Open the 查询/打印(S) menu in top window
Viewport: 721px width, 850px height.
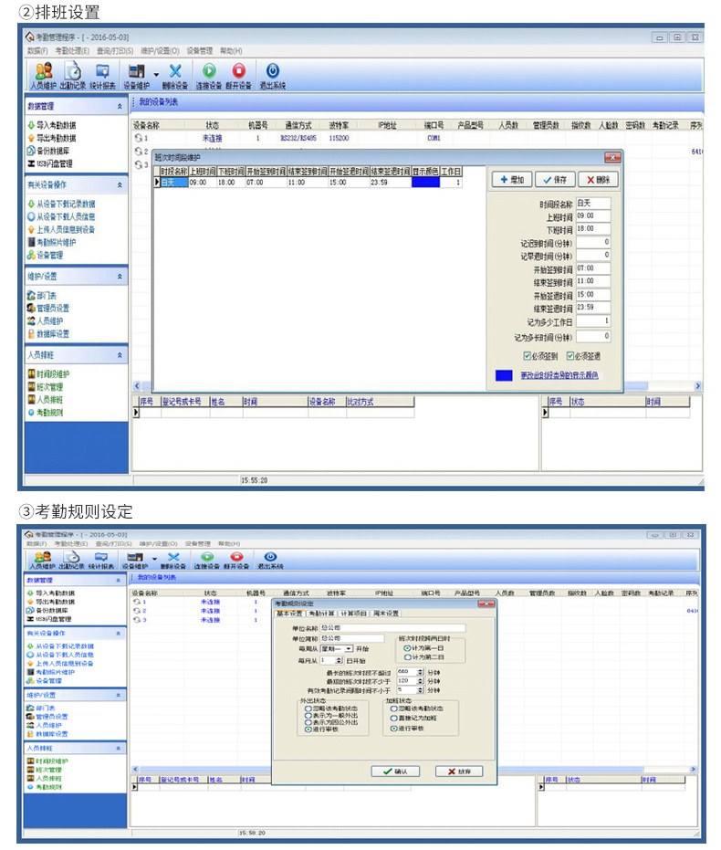[x=114, y=51]
